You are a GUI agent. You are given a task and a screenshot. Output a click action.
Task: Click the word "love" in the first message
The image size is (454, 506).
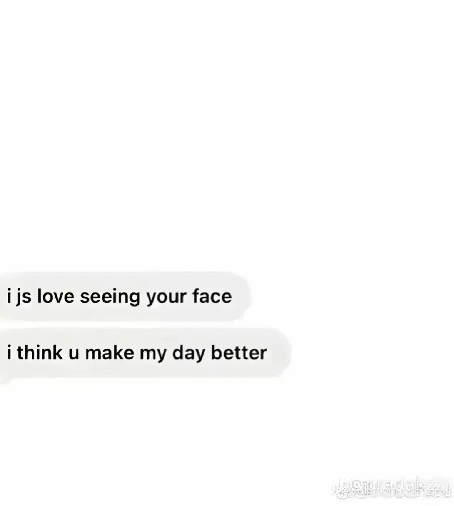(55, 296)
